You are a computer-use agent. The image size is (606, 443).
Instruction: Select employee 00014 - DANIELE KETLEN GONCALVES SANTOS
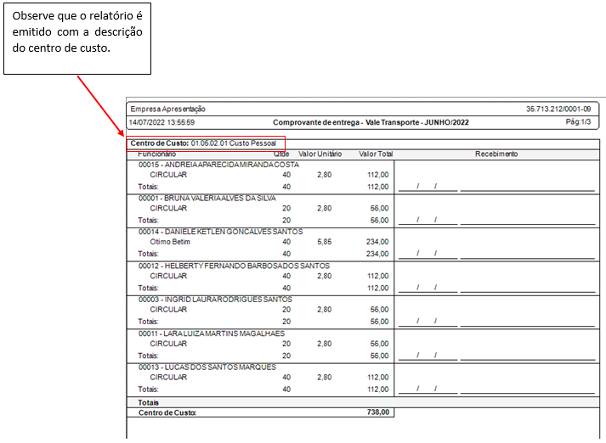coord(221,232)
